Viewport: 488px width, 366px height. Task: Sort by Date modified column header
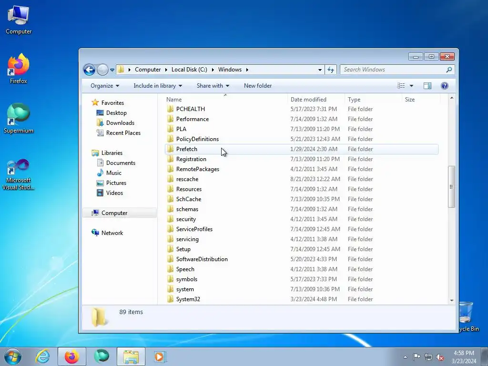[x=316, y=100]
